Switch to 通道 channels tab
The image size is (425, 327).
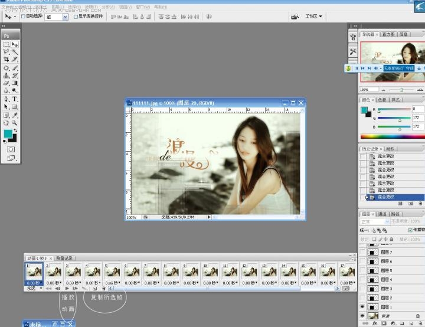(x=382, y=214)
